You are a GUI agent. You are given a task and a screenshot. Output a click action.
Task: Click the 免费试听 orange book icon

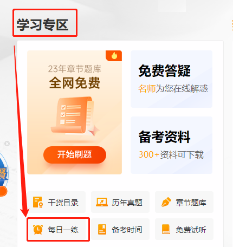point(166,229)
